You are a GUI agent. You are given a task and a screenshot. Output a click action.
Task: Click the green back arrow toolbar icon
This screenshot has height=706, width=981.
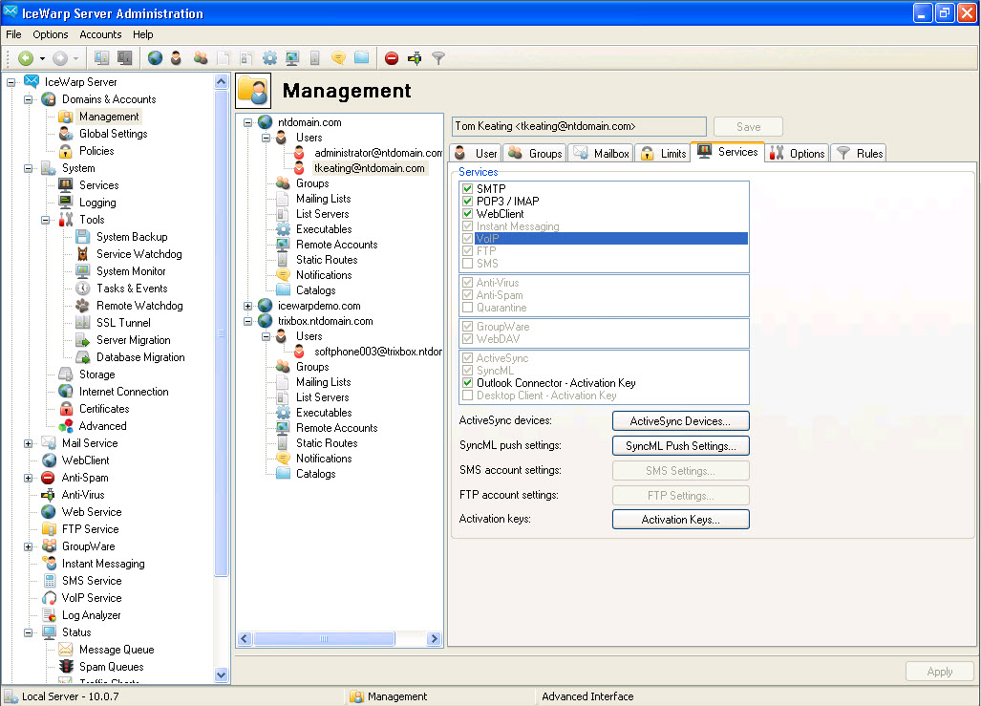pyautogui.click(x=26, y=58)
